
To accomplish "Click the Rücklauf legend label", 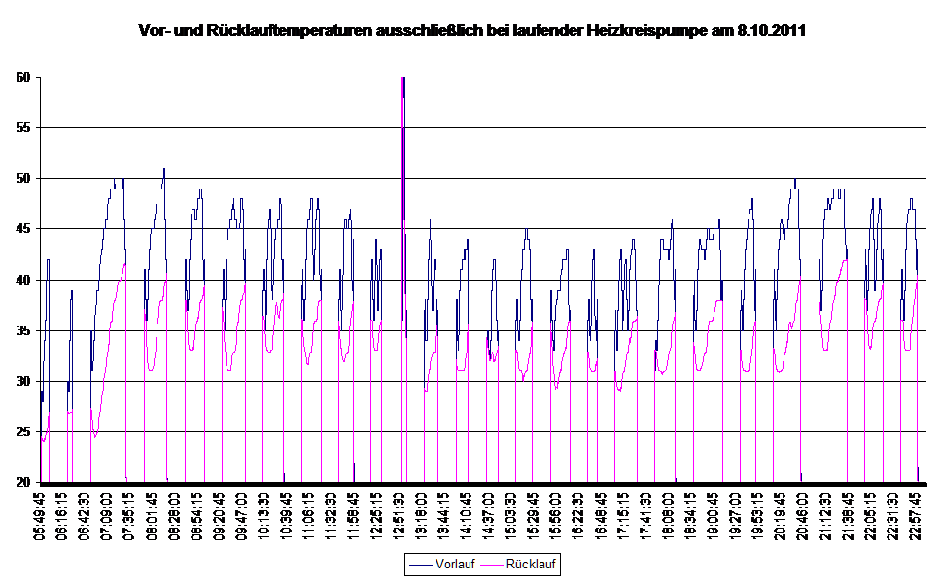I will [532, 565].
